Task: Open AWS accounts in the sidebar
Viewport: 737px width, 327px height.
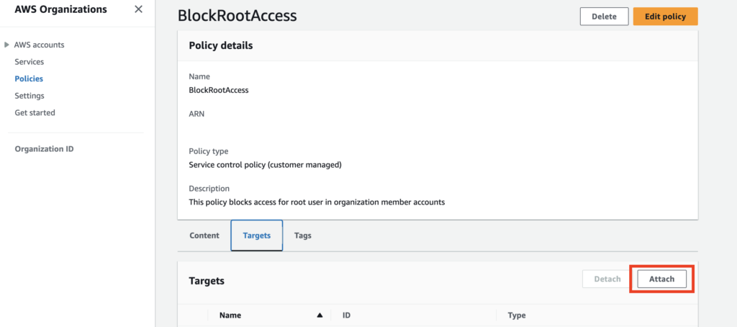Action: (x=40, y=45)
